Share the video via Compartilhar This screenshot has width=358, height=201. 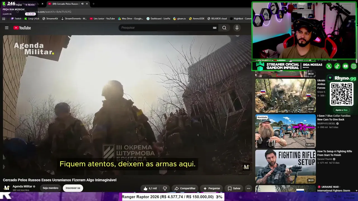coord(185,188)
